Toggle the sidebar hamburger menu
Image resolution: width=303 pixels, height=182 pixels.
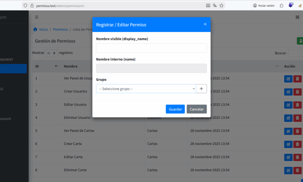point(37,17)
